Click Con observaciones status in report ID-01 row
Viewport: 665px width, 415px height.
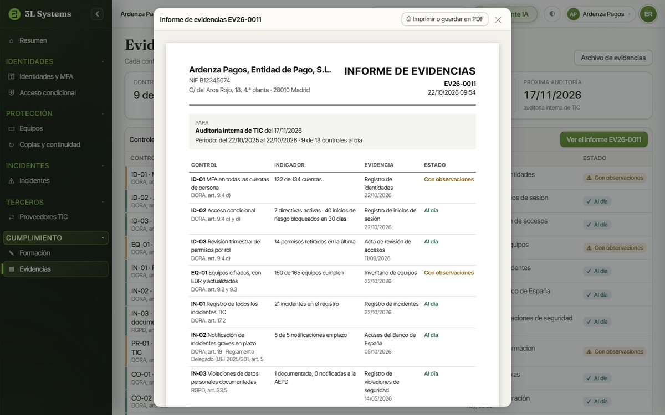click(x=449, y=179)
